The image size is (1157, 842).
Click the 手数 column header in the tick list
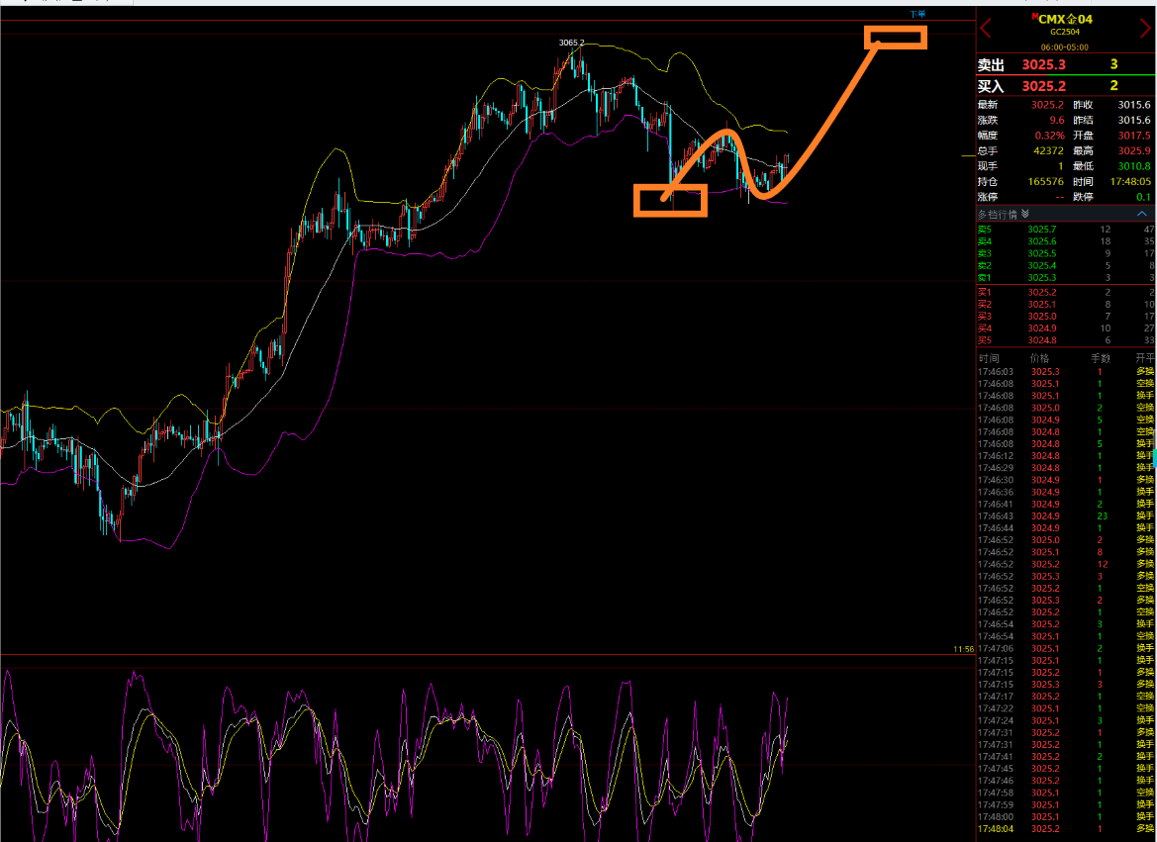1101,358
